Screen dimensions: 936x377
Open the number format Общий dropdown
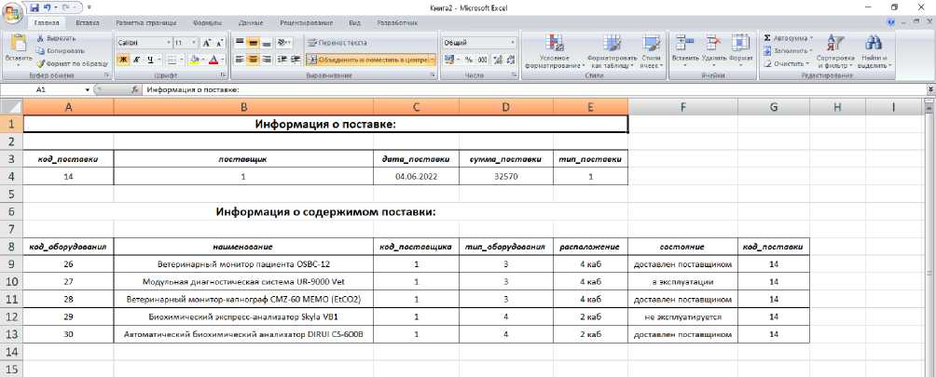(512, 43)
